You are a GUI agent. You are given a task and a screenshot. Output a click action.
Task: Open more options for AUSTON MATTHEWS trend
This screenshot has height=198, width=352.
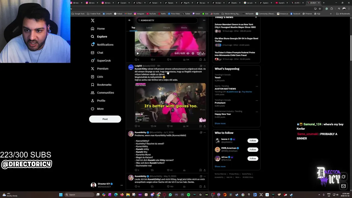257,86
